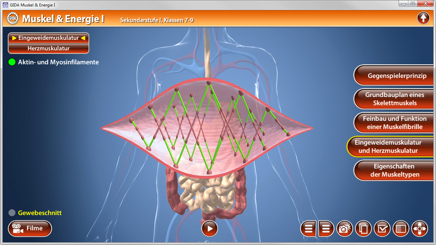Viewport: 436px width, 245px height.
Task: Open the right list menu icon
Action: pyautogui.click(x=326, y=228)
